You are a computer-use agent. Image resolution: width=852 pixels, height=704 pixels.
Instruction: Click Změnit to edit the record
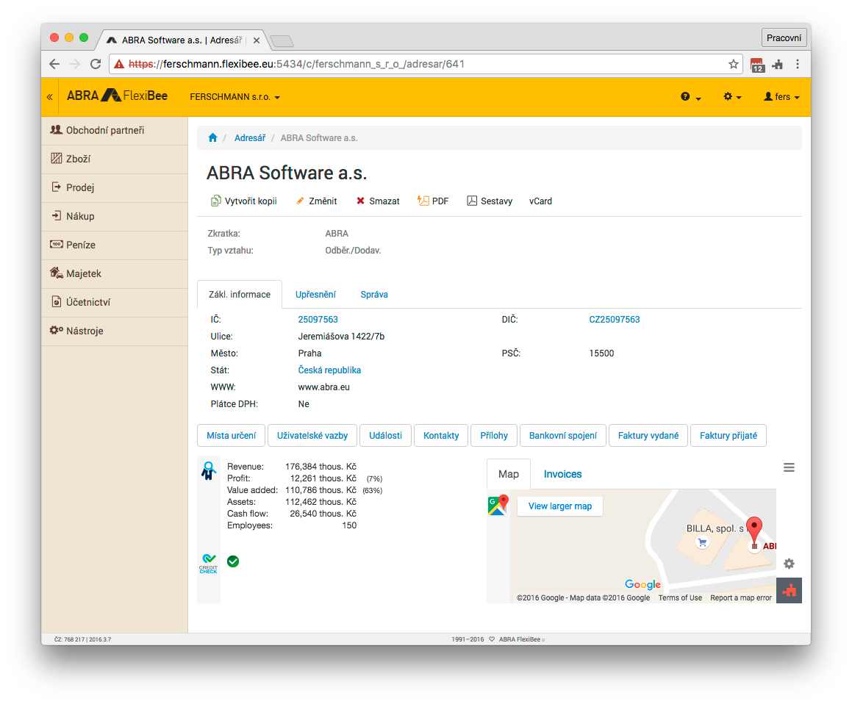(x=317, y=201)
